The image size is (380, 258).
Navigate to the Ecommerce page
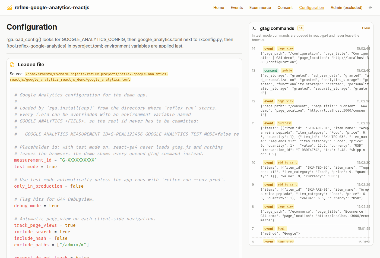(x=260, y=8)
